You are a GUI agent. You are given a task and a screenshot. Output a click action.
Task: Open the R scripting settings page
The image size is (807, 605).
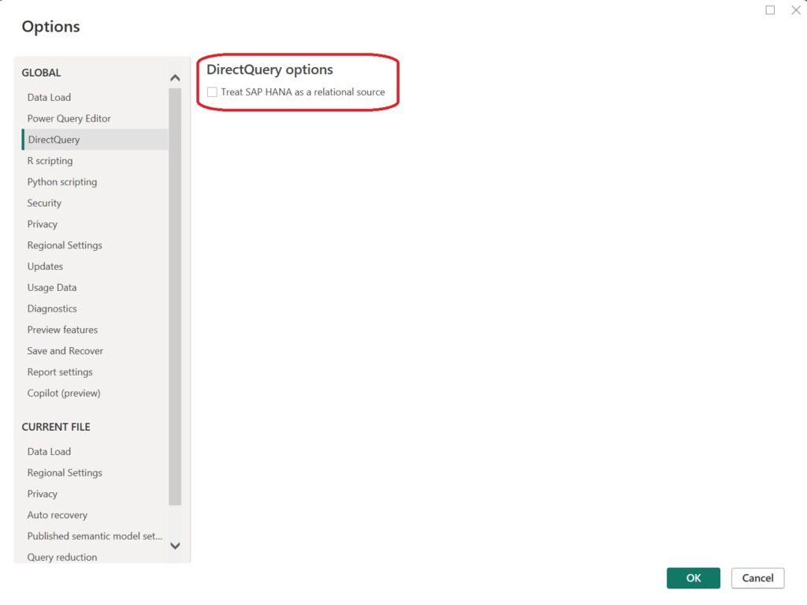[50, 160]
